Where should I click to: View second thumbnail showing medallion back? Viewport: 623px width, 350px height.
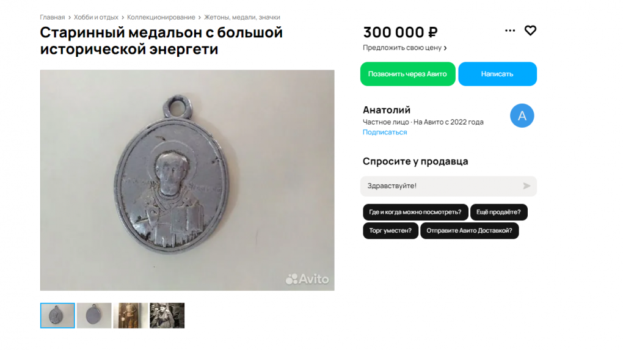(94, 315)
